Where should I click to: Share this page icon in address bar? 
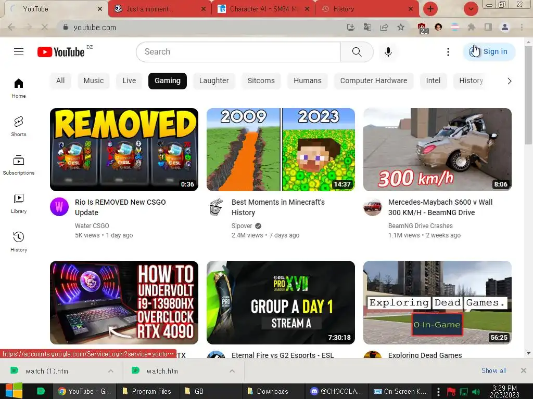point(384,27)
